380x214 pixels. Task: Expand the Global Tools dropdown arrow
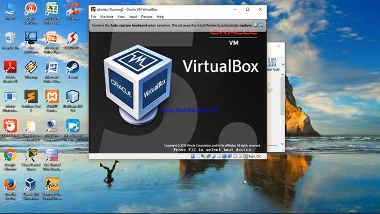283,64
